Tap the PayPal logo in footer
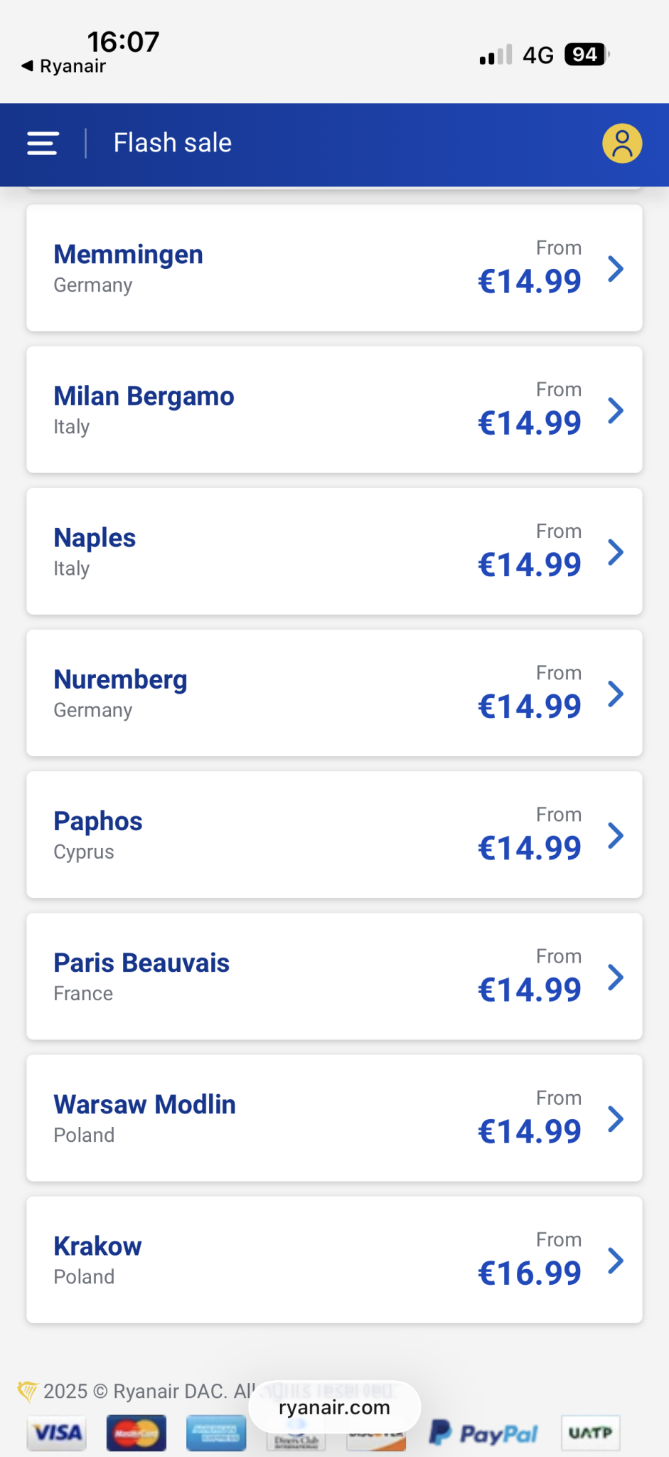 483,1434
